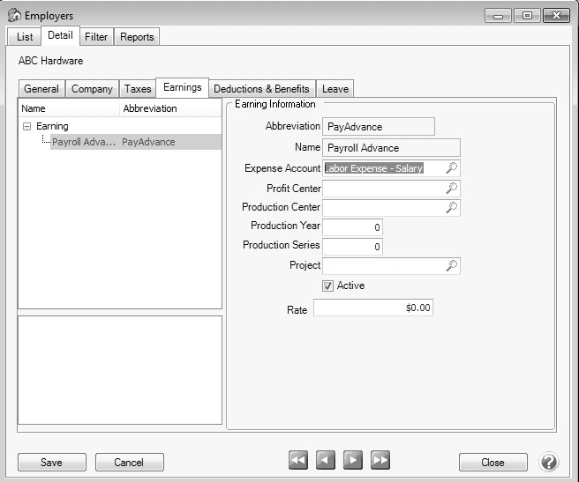
Task: Open the Profit Center search lookup
Action: pyautogui.click(x=451, y=188)
